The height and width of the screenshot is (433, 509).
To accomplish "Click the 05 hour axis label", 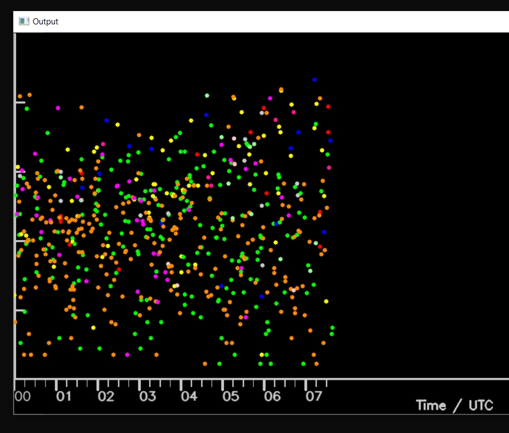I will tap(231, 396).
